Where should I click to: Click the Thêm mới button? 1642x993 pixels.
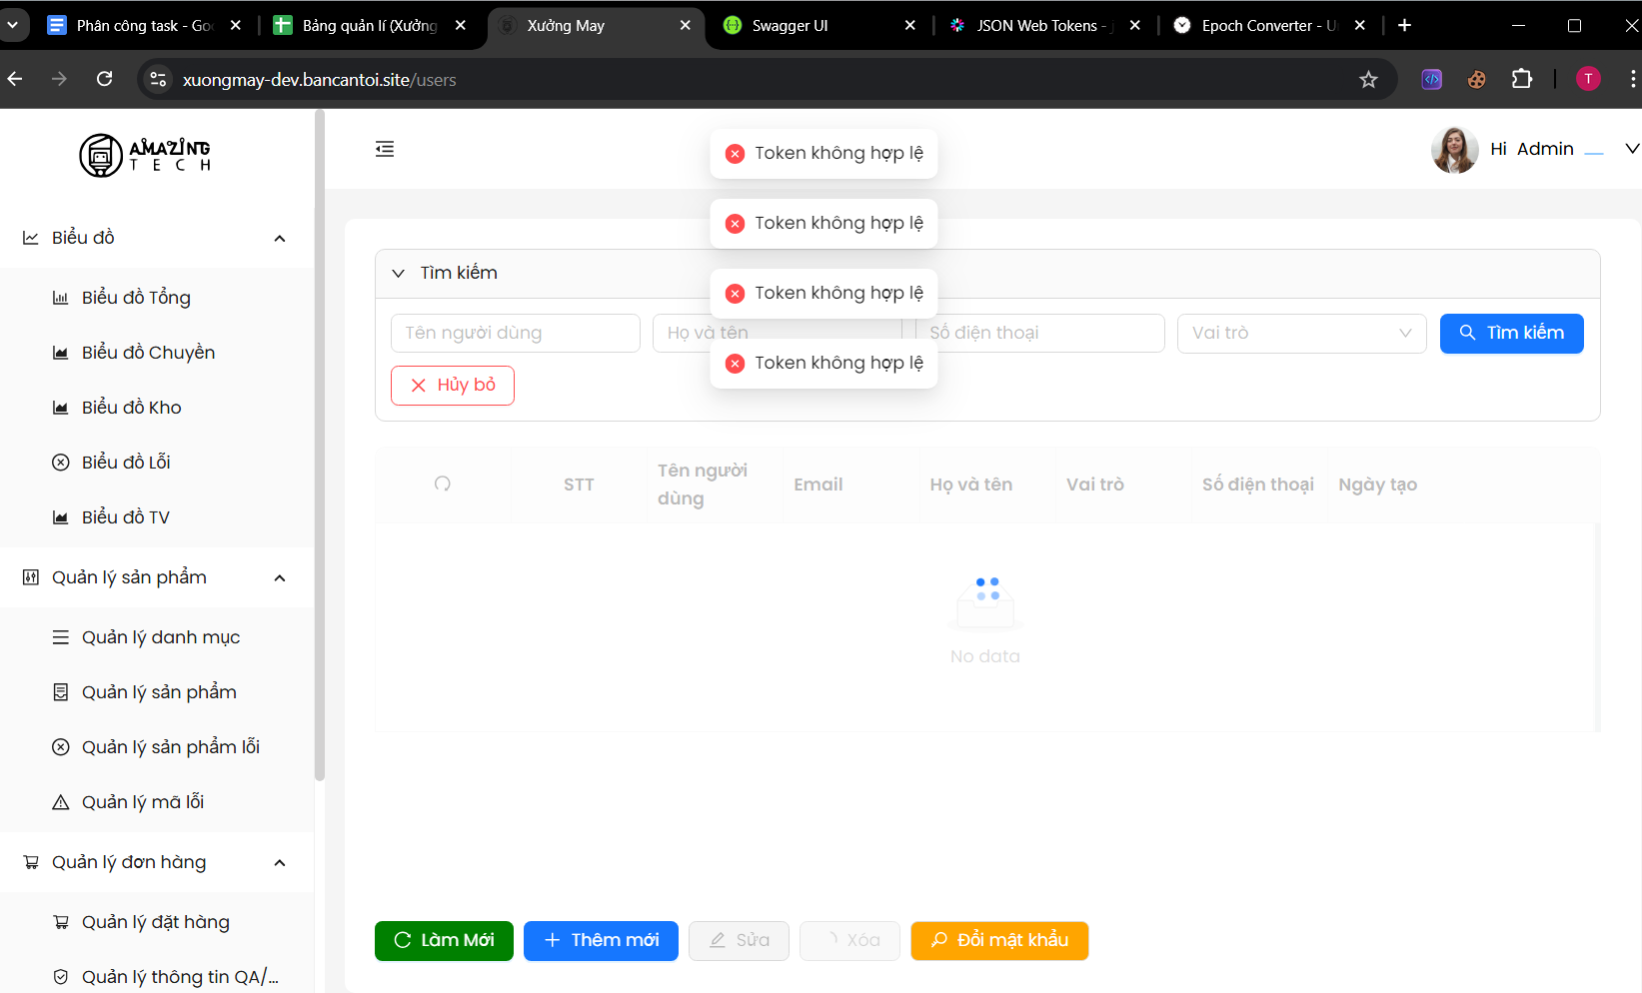point(601,940)
